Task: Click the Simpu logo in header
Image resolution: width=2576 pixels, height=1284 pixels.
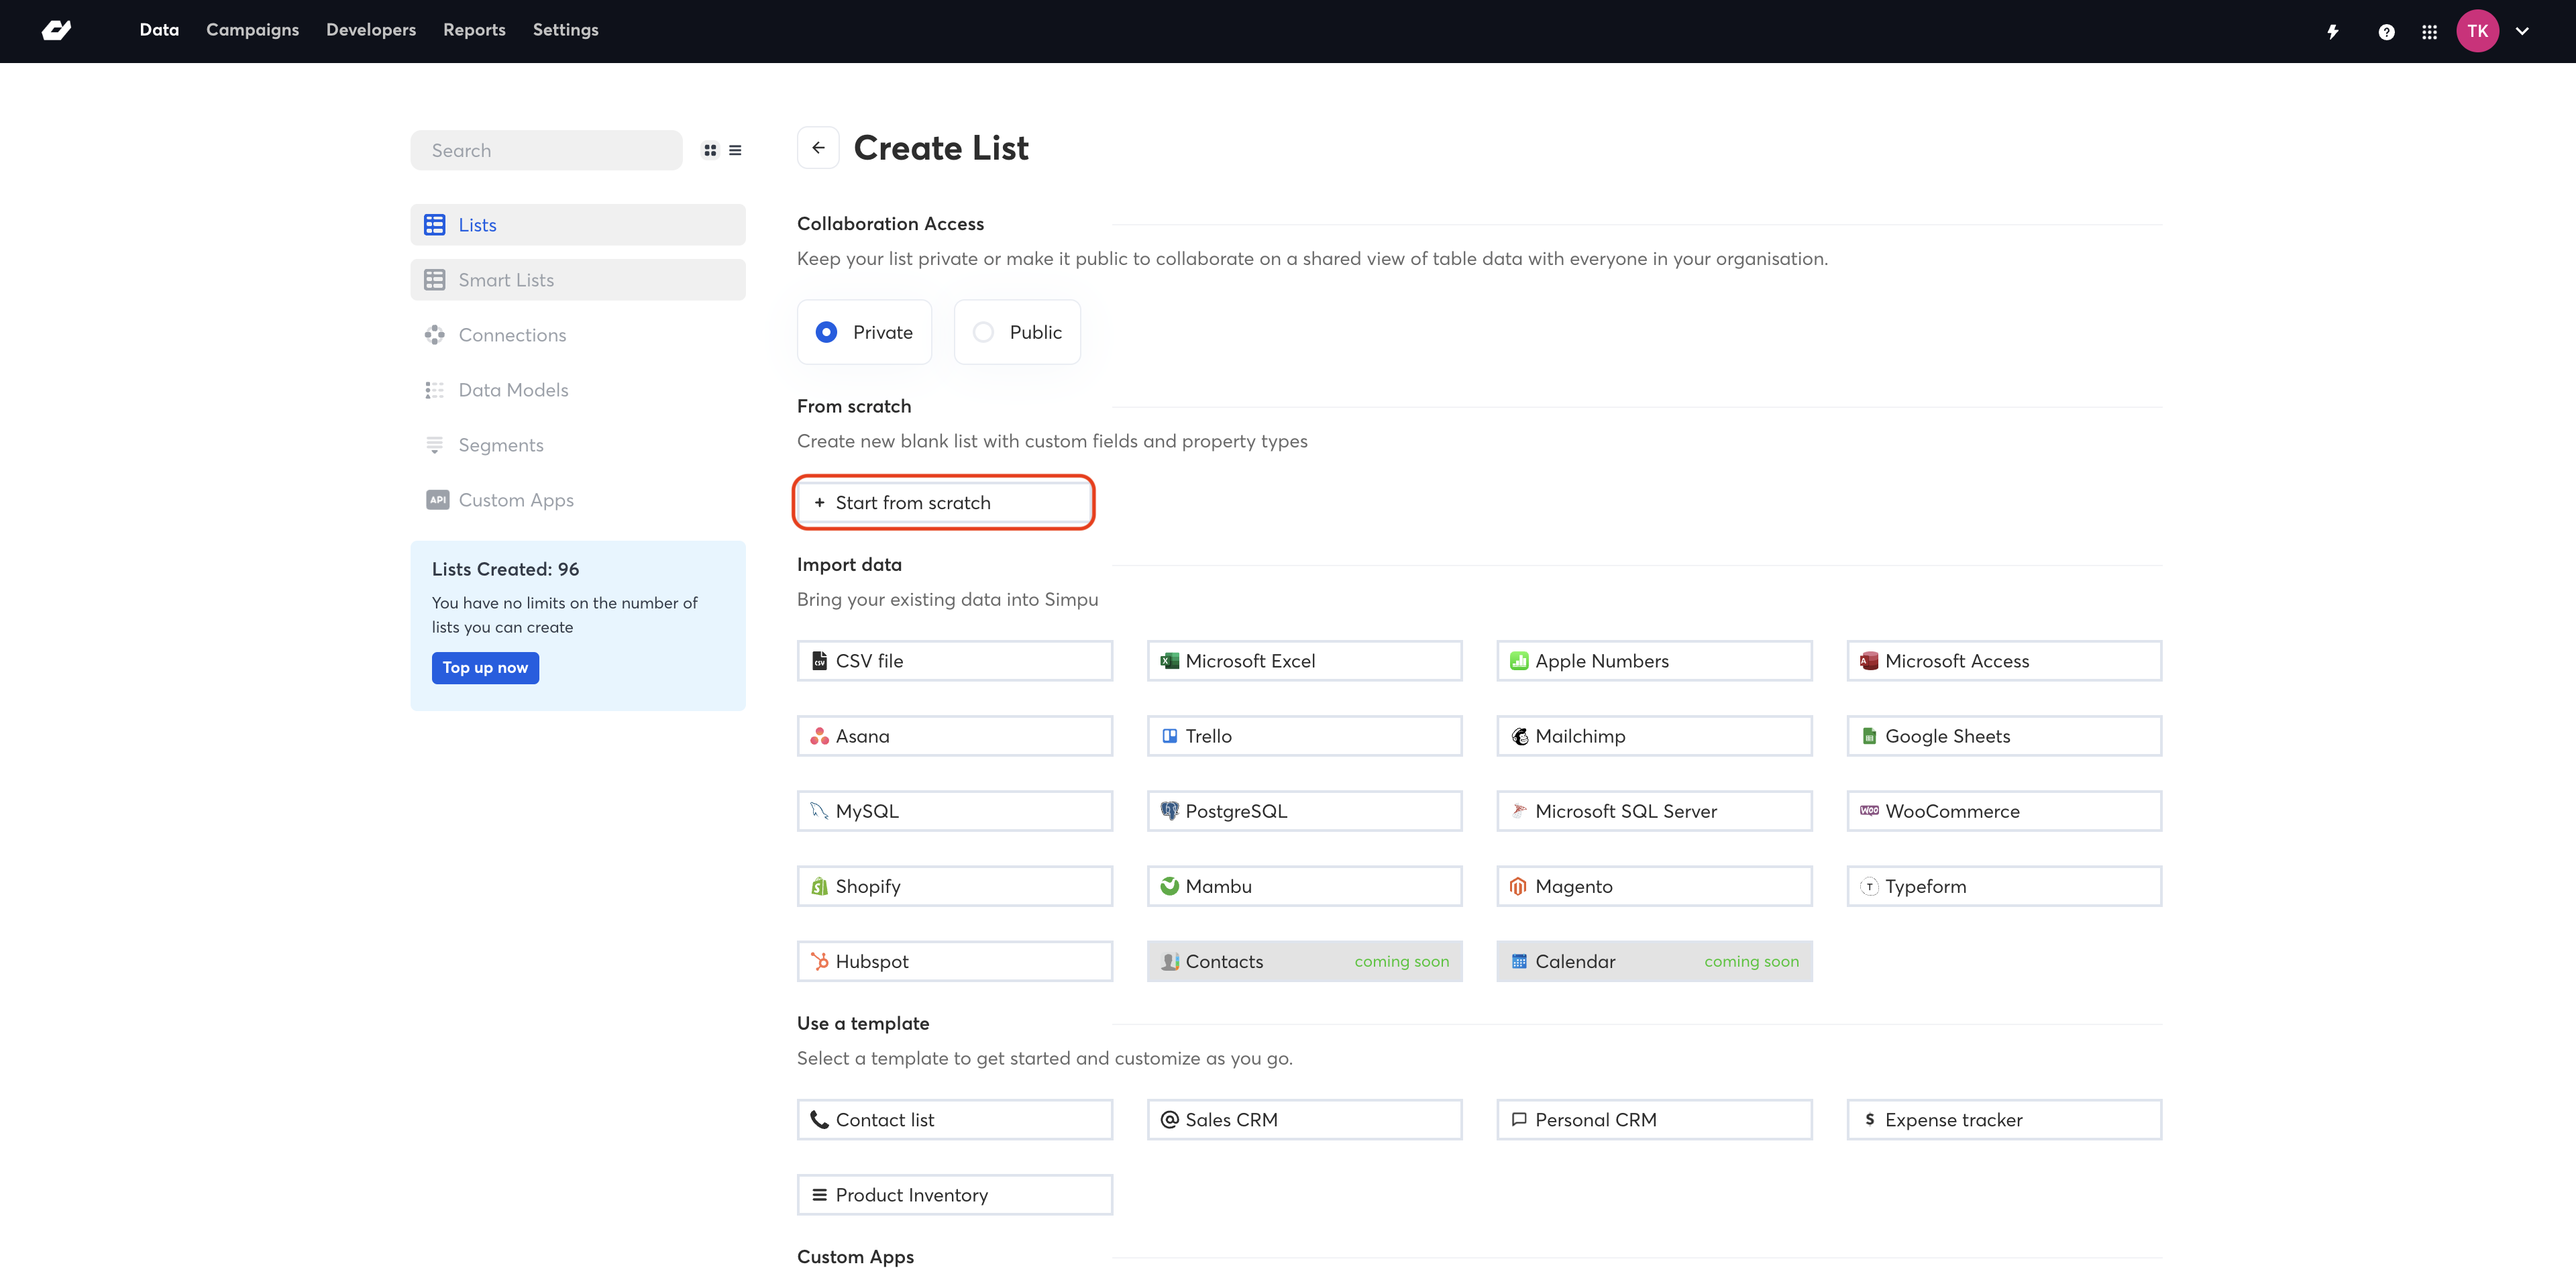Action: [56, 30]
